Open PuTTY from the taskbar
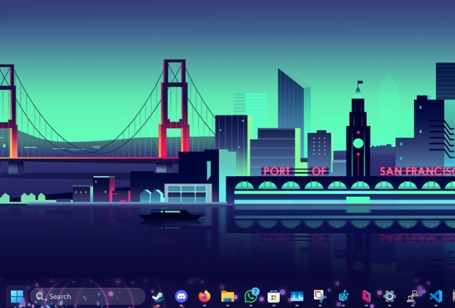 [x=413, y=296]
